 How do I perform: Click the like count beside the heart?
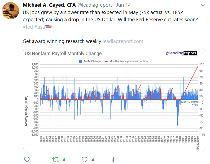(x=93, y=160)
